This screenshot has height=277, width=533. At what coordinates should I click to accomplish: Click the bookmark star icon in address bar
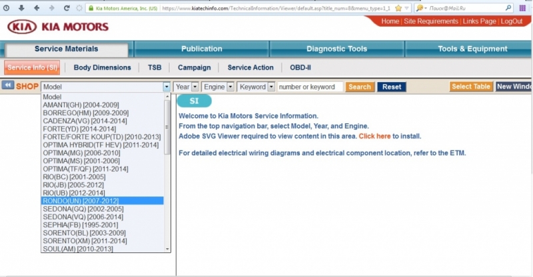pyautogui.click(x=398, y=8)
